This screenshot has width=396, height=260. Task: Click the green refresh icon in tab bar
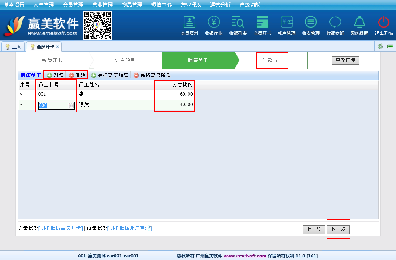pos(380,46)
